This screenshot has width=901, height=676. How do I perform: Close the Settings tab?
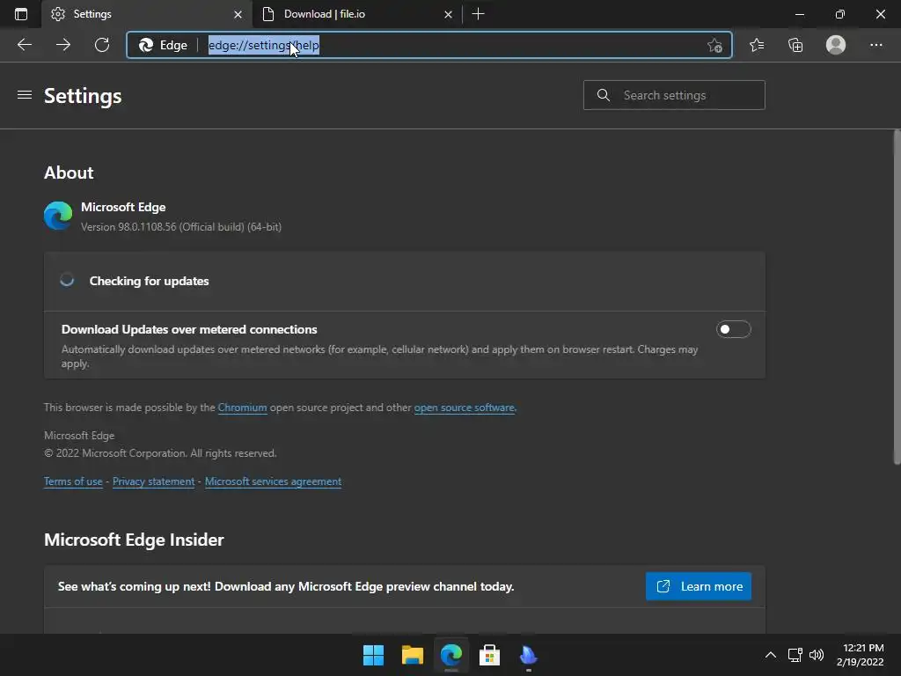238,14
